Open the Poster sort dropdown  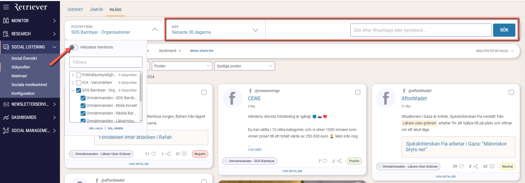(182, 66)
